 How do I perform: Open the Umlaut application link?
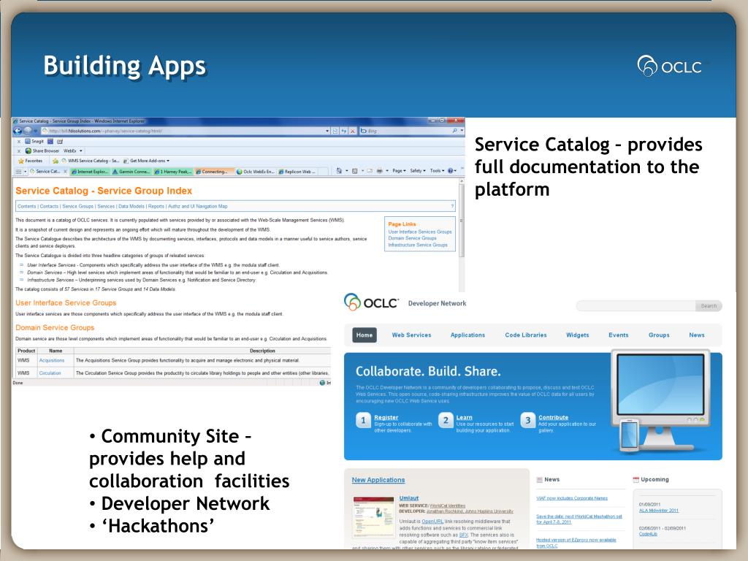pyautogui.click(x=409, y=498)
